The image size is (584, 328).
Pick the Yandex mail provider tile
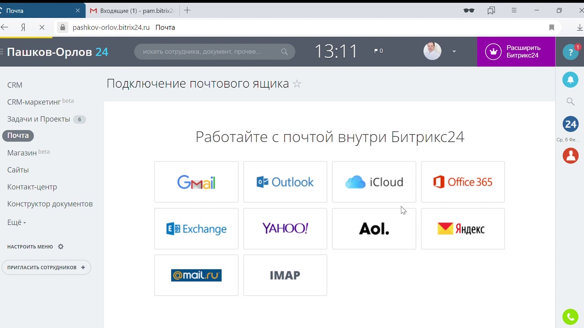(x=463, y=229)
